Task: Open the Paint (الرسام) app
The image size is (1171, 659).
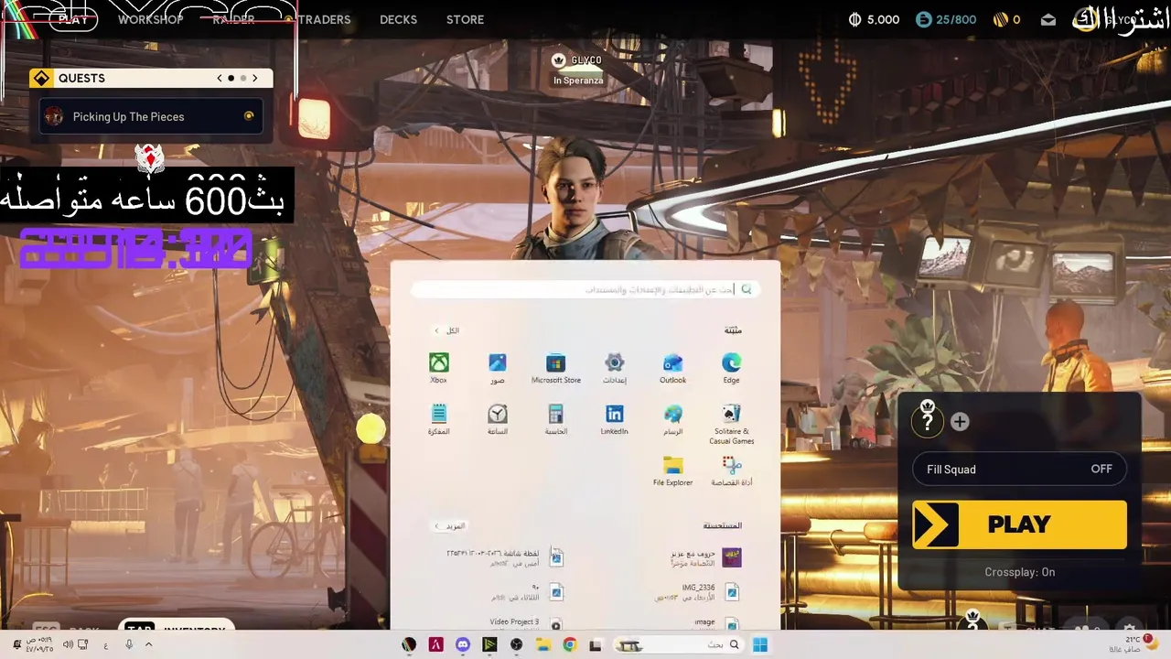Action: [x=672, y=419]
